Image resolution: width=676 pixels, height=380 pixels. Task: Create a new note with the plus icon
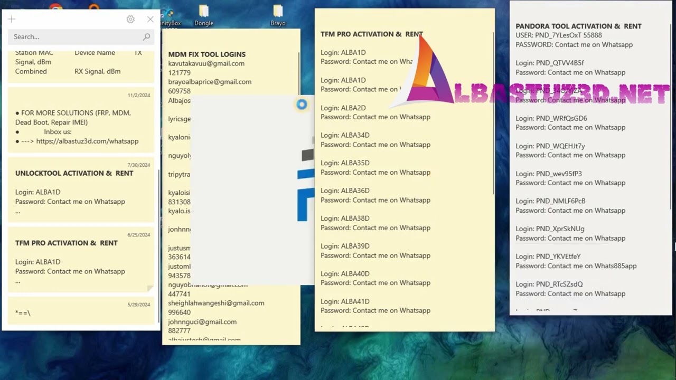12,20
